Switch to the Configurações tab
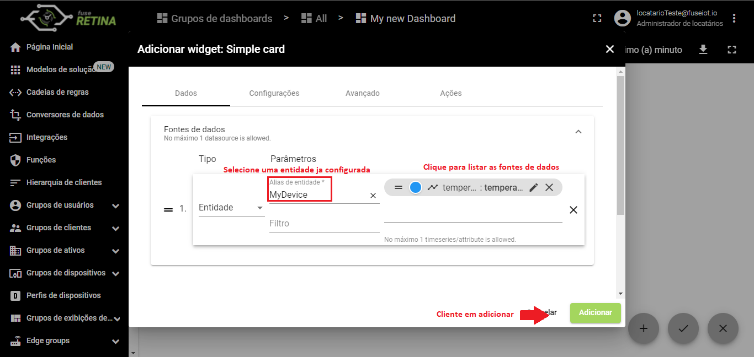The height and width of the screenshot is (357, 754). pos(274,93)
